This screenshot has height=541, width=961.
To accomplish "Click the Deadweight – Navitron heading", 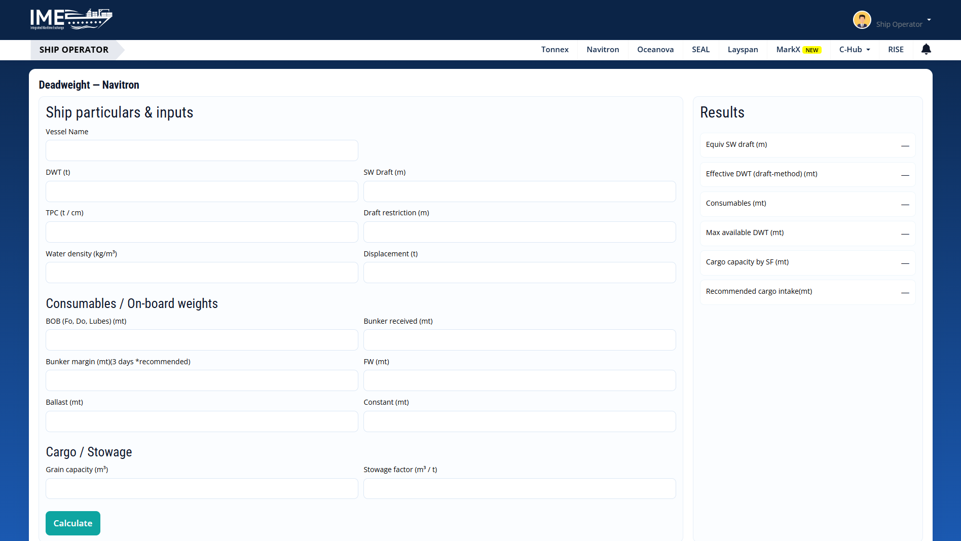I will click(x=89, y=85).
